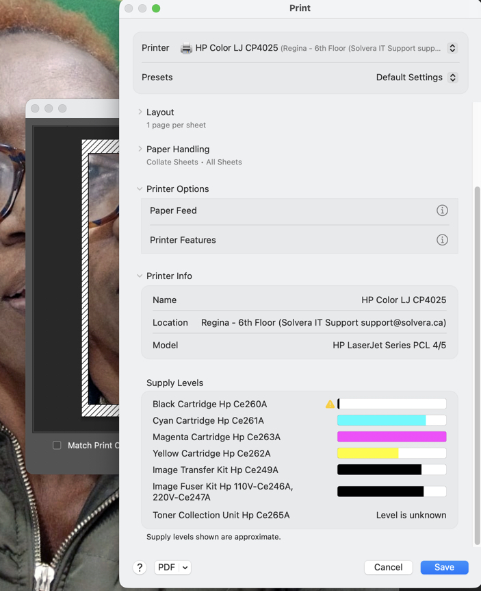Click the 'Toner Collection Unit Hp Ce265A' label

[221, 516]
